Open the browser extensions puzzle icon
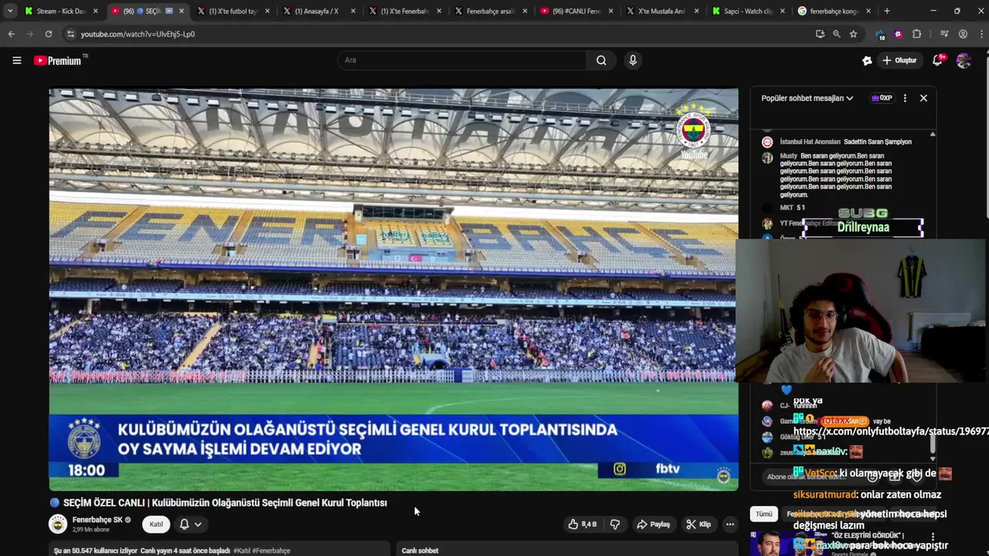 click(x=917, y=34)
